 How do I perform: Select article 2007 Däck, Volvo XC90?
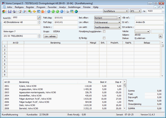[63, 105]
